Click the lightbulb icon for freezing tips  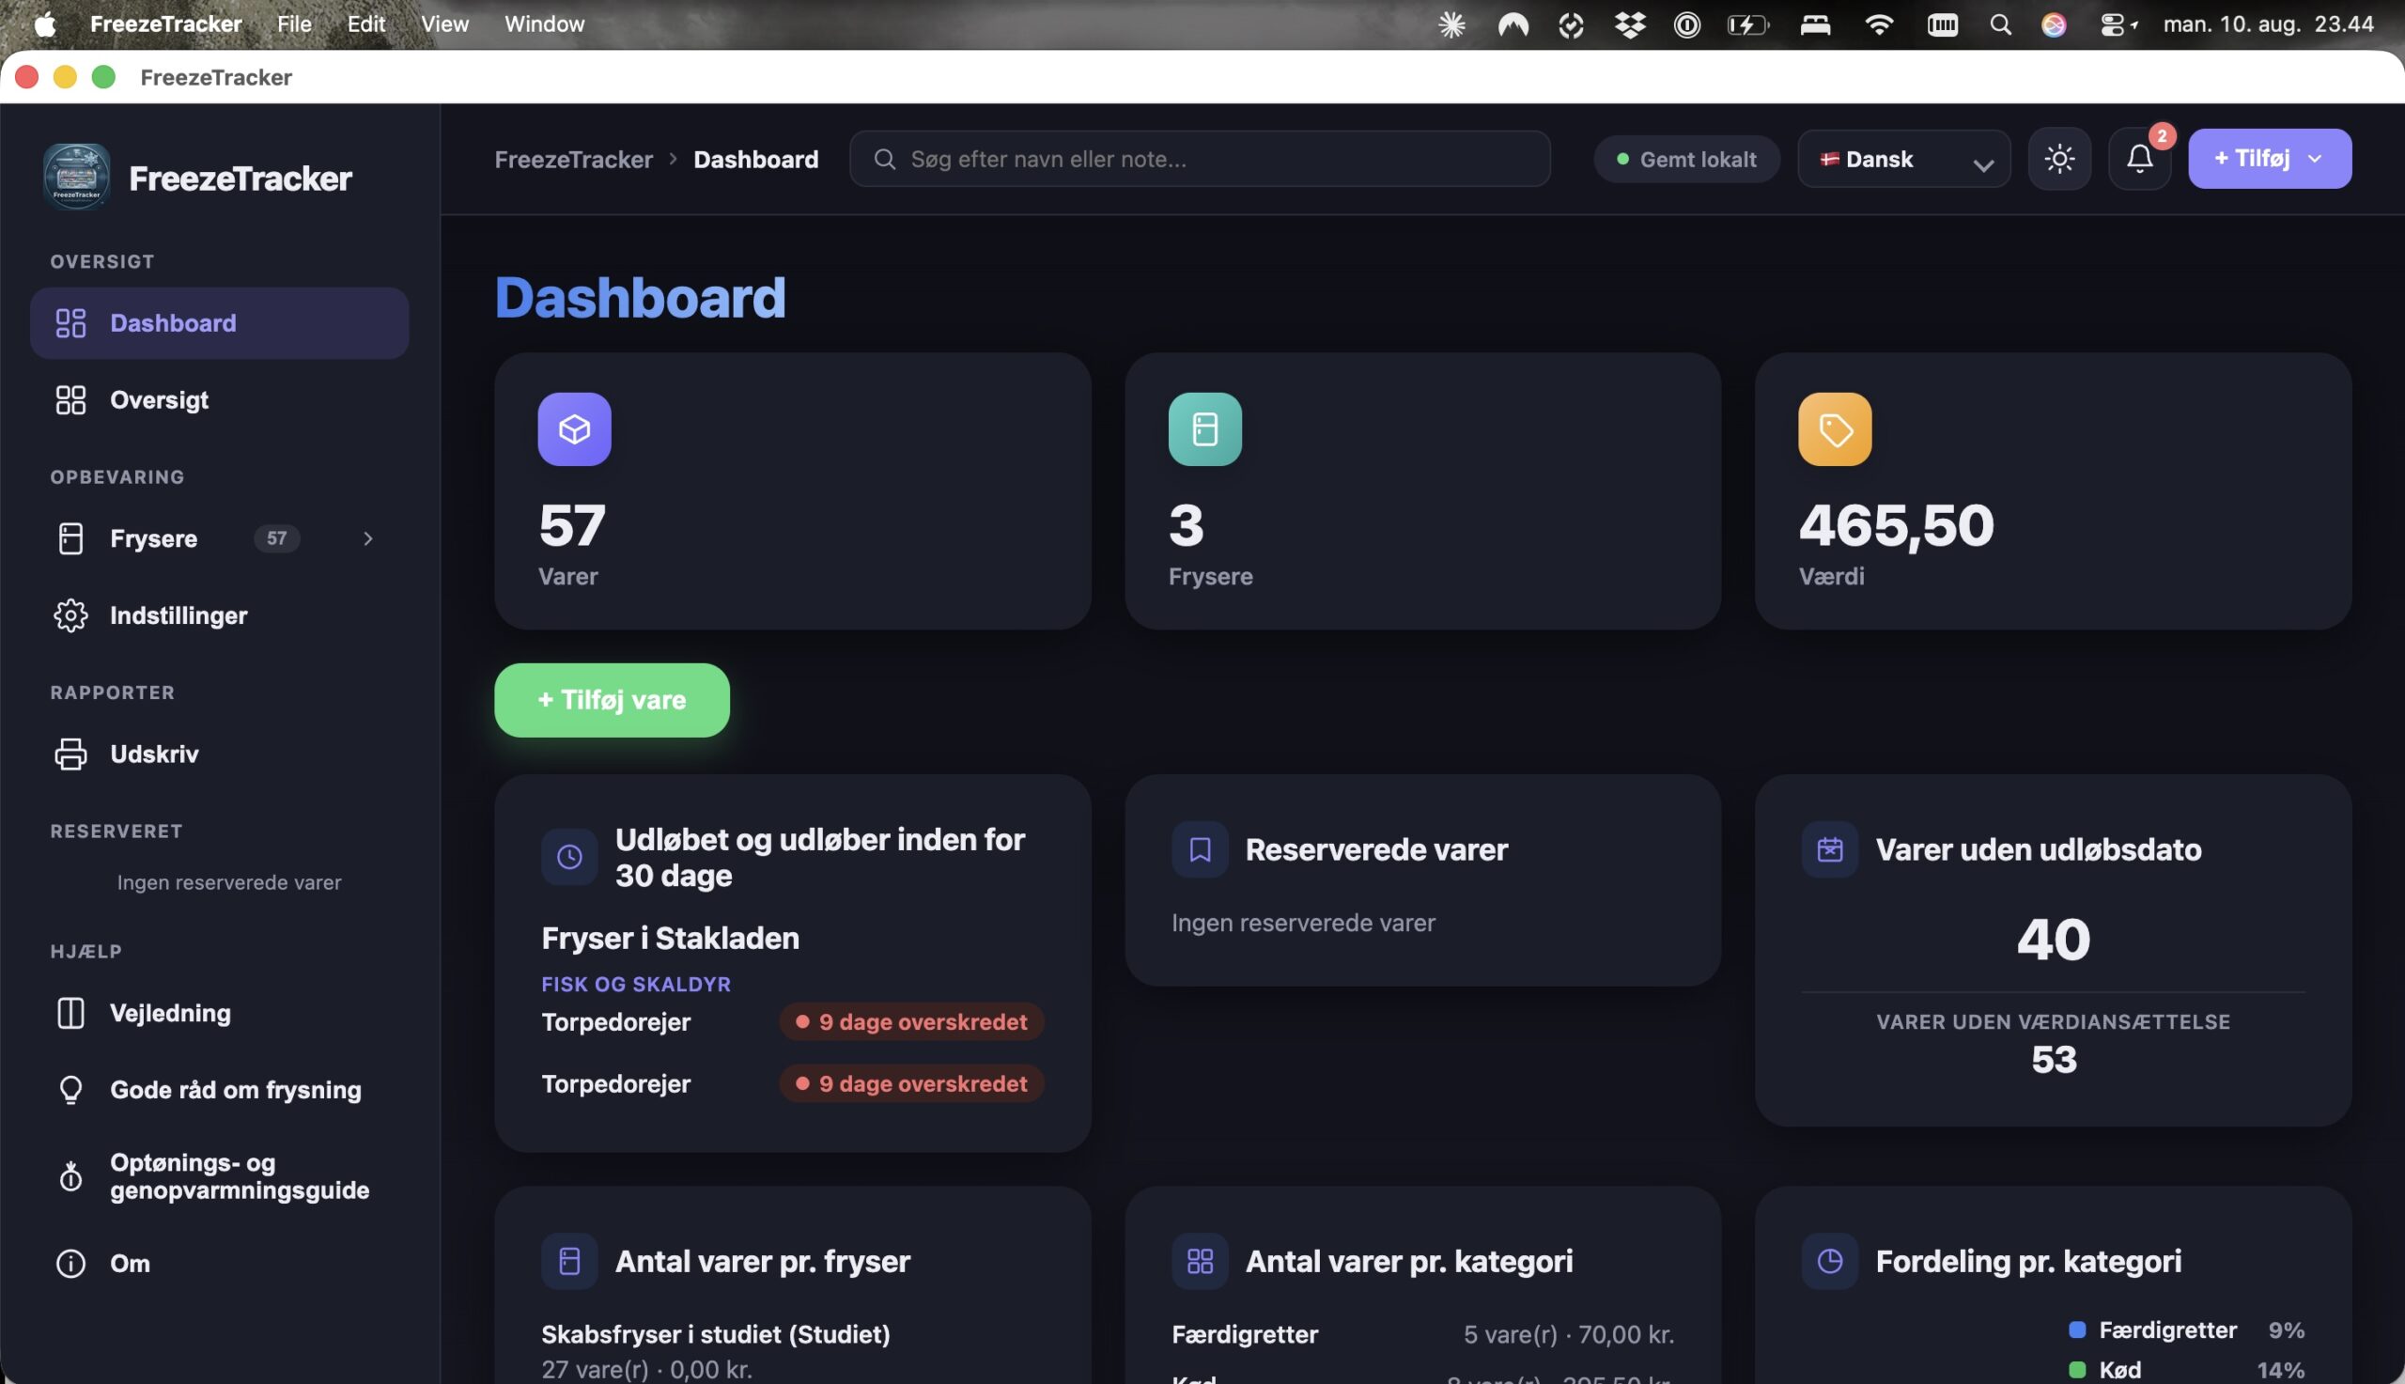tap(70, 1090)
